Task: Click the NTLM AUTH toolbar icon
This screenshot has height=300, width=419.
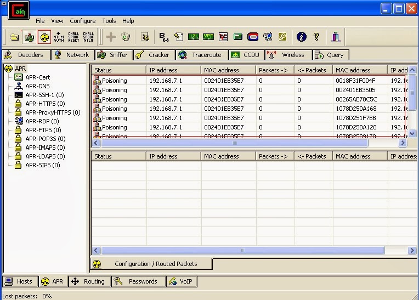Action: [59, 37]
